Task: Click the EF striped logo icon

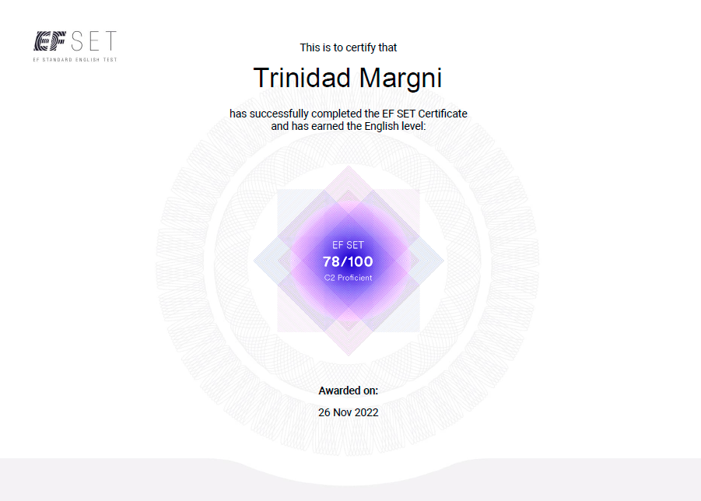Action: (x=50, y=40)
